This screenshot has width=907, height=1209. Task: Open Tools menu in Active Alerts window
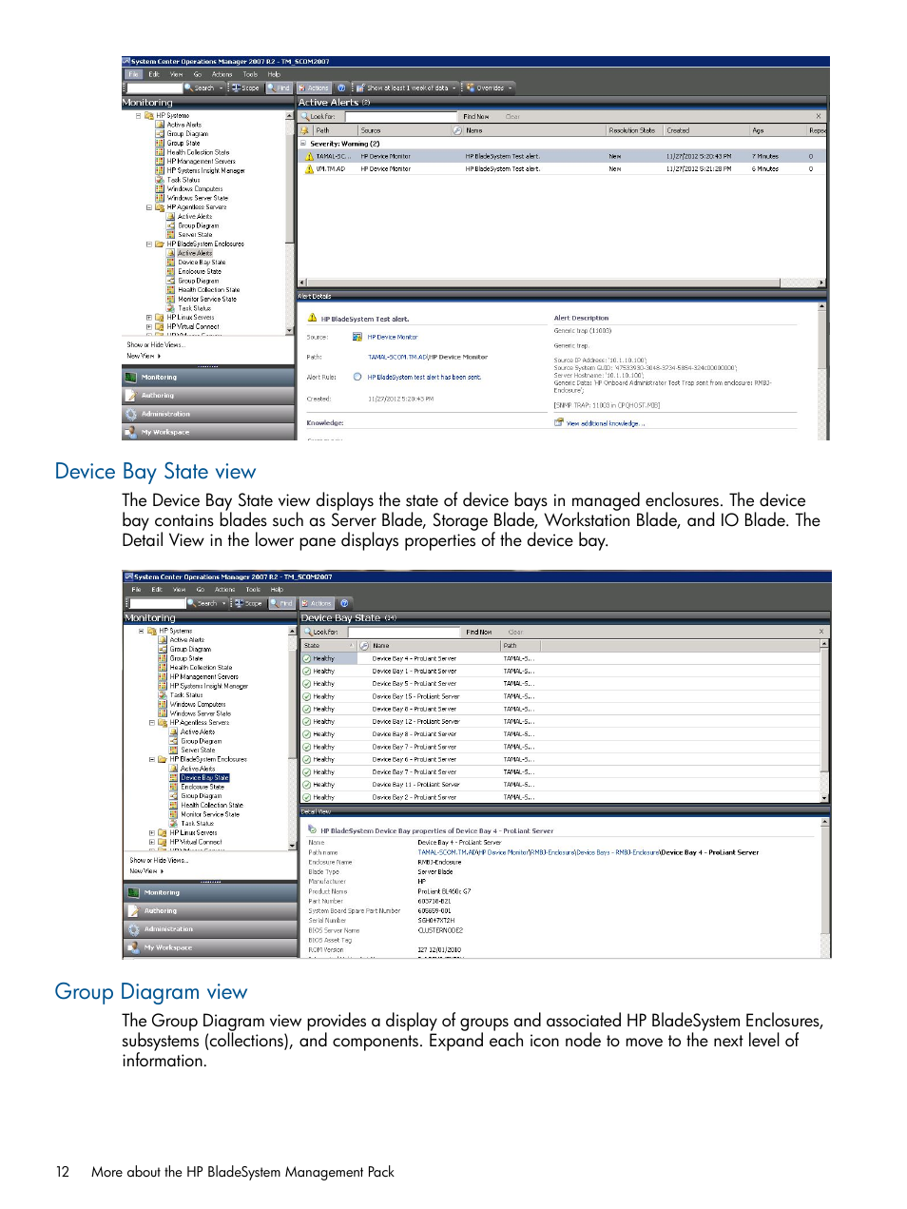click(x=250, y=74)
